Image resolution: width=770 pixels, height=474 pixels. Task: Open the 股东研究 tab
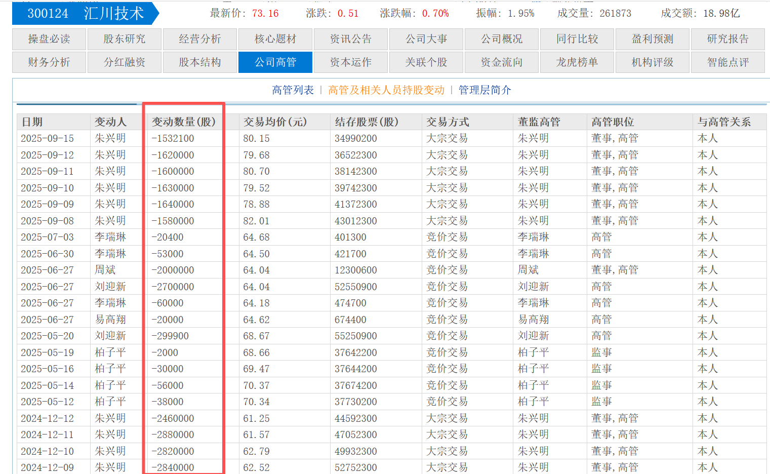point(125,39)
